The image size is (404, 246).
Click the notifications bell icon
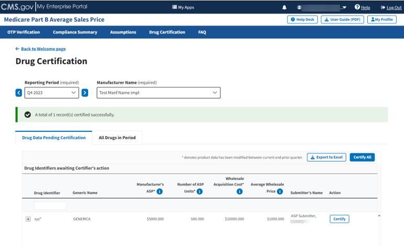(x=284, y=7)
